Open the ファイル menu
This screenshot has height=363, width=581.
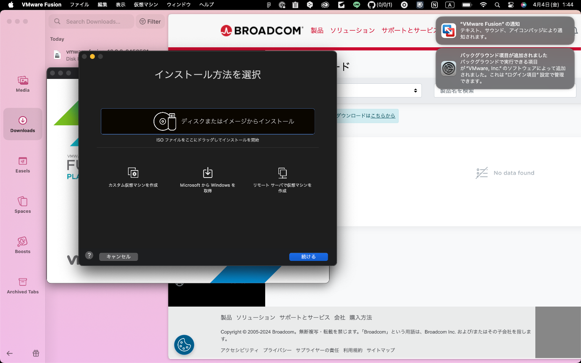[79, 5]
